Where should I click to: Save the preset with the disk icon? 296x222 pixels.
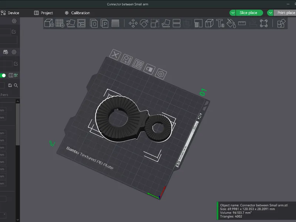(10, 85)
